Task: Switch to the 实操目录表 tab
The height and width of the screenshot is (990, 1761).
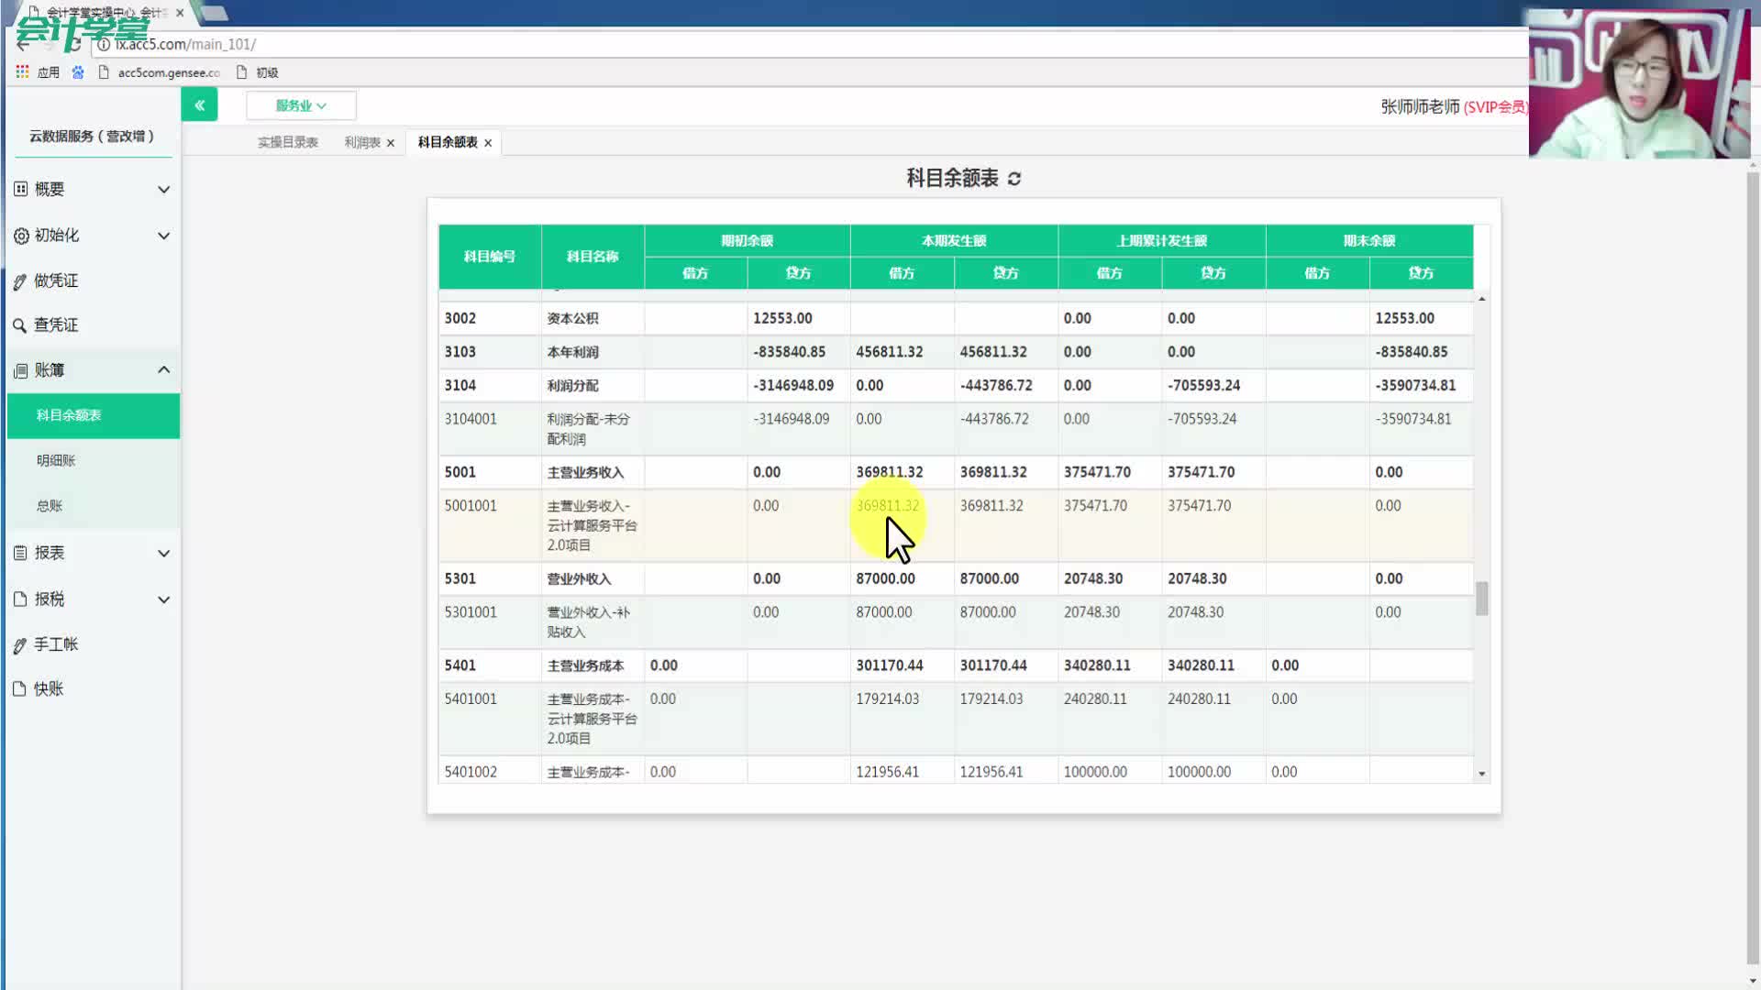Action: click(x=287, y=142)
